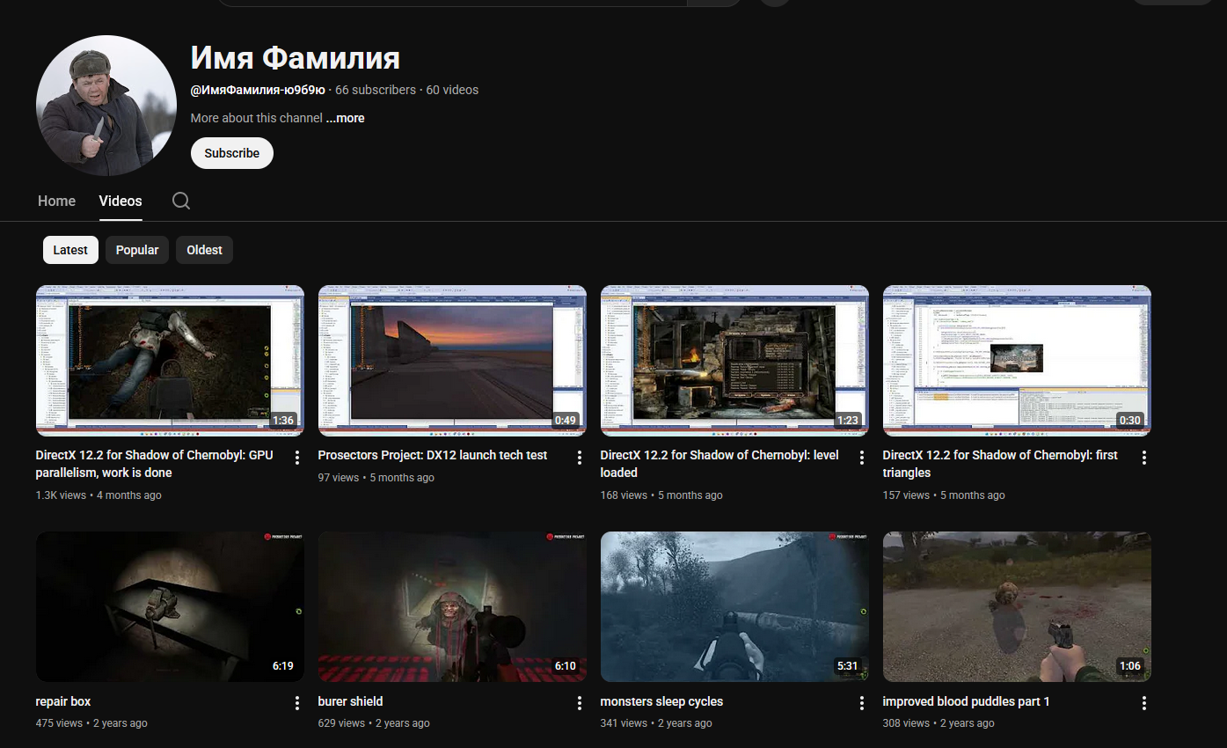Click the channel search magnifier icon

pos(181,201)
